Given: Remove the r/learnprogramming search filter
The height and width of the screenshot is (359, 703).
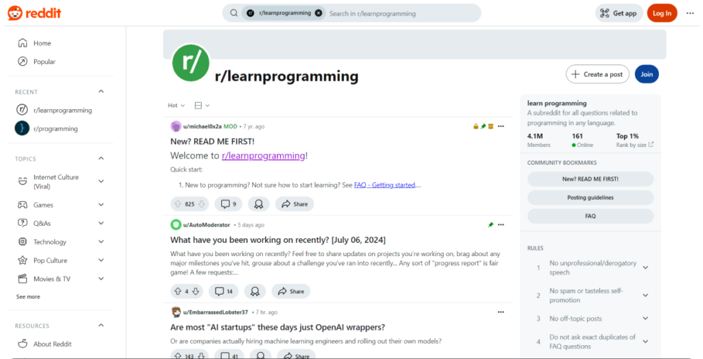Looking at the screenshot, I should pyautogui.click(x=319, y=13).
